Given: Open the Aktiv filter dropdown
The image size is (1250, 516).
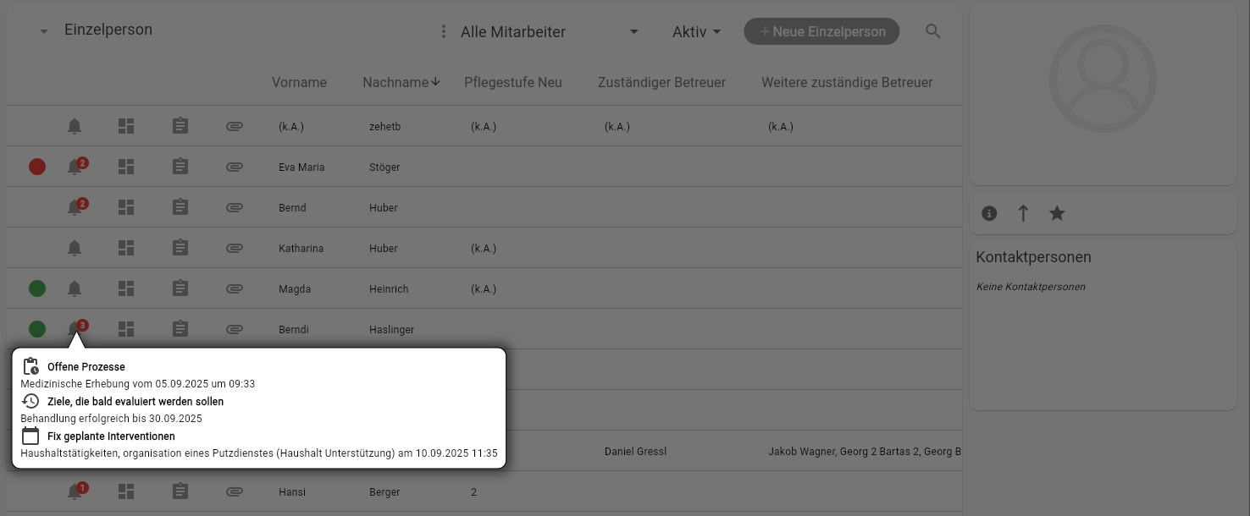Looking at the screenshot, I should click(x=694, y=31).
